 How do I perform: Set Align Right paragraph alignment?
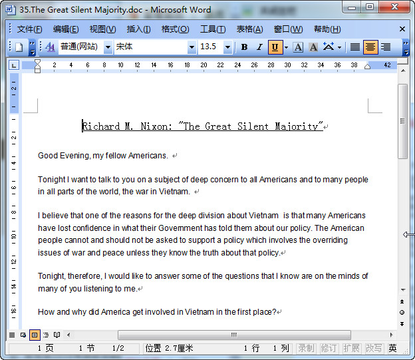386,47
